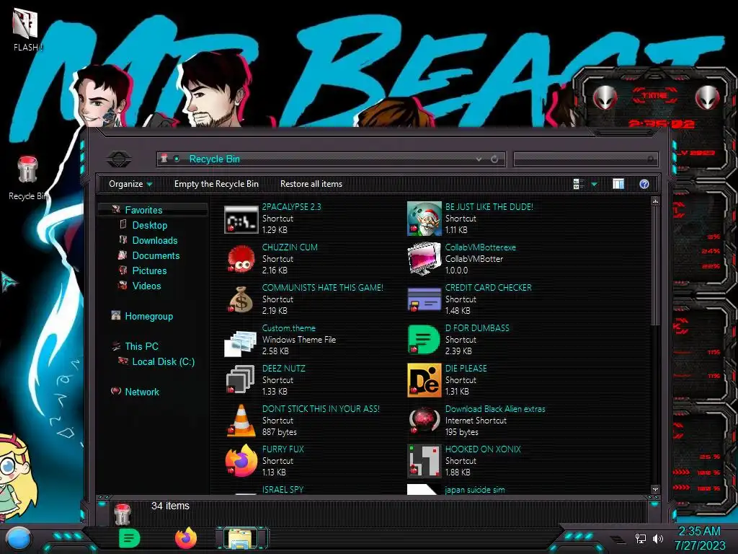Select the HOOKED ON XONIX icon

click(x=424, y=461)
